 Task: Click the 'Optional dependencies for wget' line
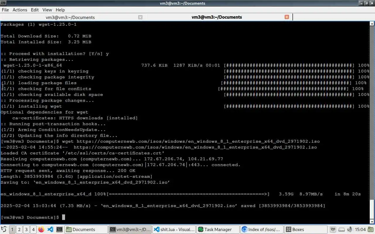point(44,112)
